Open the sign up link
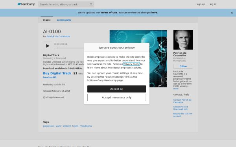The image size is (236, 147). pyautogui.click(x=201, y=4)
